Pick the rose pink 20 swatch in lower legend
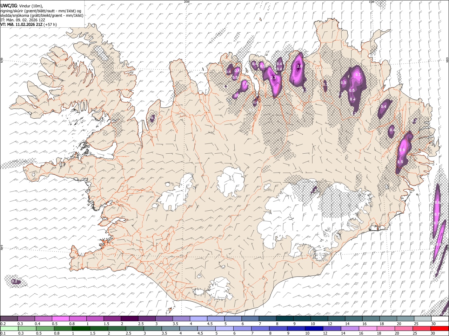The image size is (449, 336). pos(404,328)
